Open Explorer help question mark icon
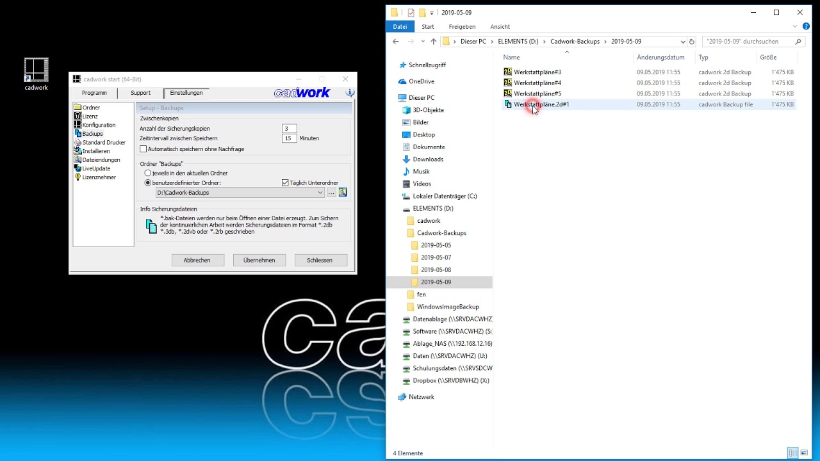This screenshot has width=820, height=461. [x=806, y=27]
